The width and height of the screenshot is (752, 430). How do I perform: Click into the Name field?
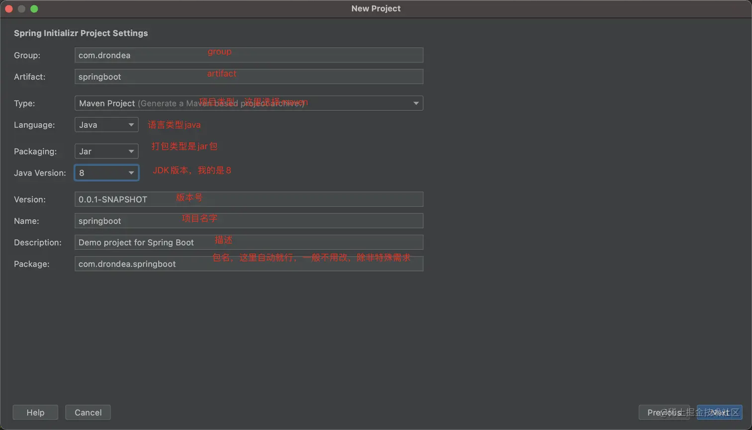tap(249, 221)
